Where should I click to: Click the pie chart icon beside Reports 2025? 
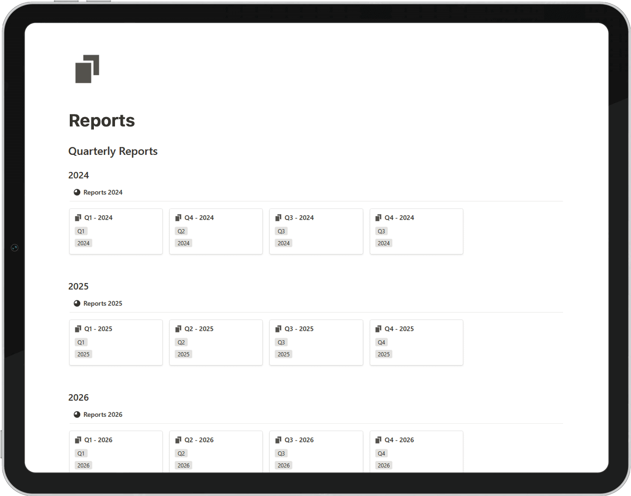[x=77, y=303]
